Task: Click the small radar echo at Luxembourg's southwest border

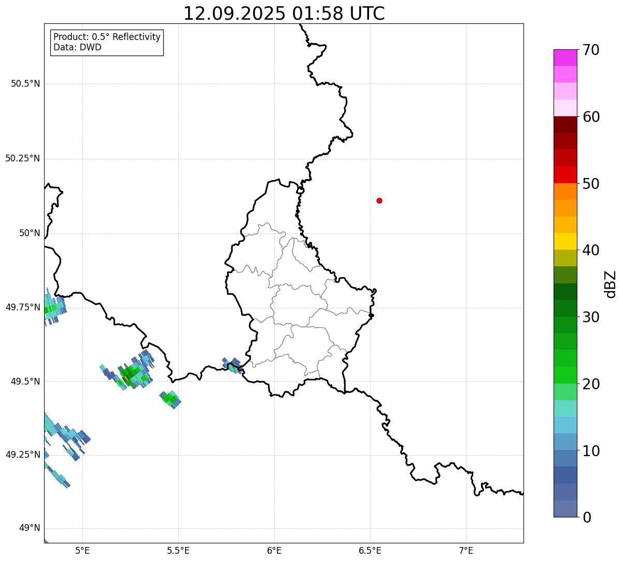Action: click(x=232, y=365)
